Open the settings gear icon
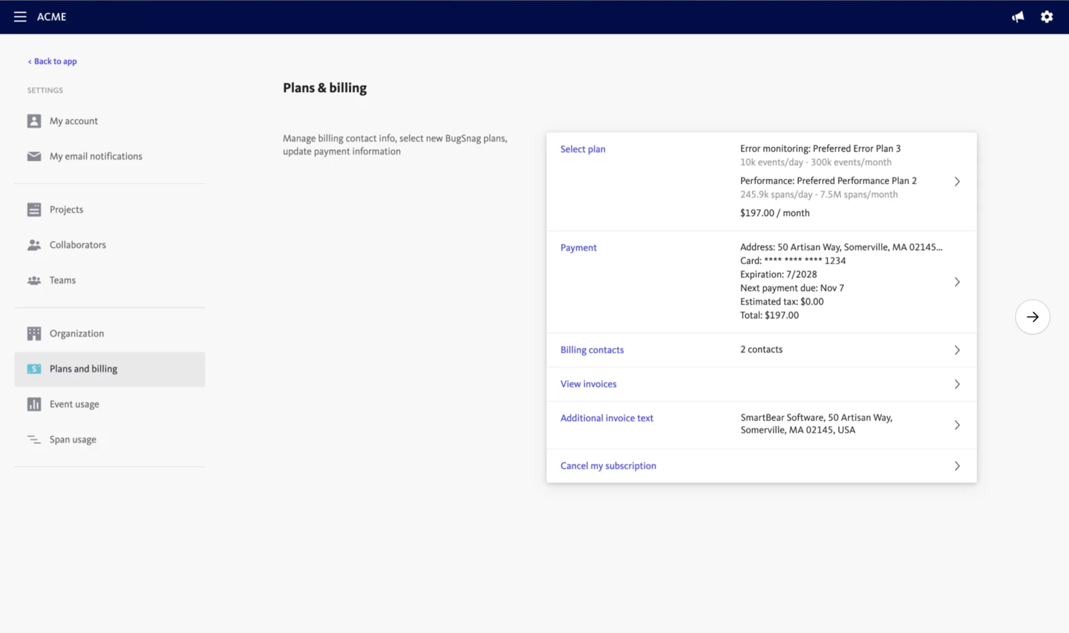The width and height of the screenshot is (1069, 633). click(x=1047, y=16)
